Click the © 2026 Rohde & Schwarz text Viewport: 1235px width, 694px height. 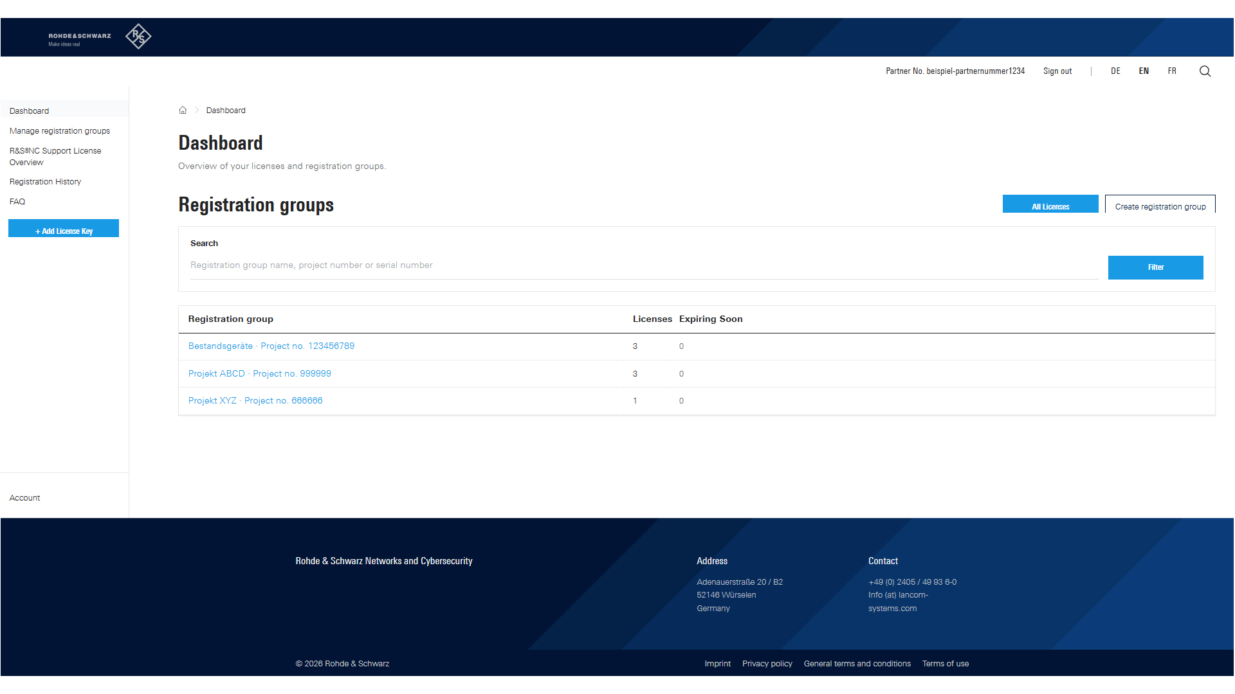[342, 664]
